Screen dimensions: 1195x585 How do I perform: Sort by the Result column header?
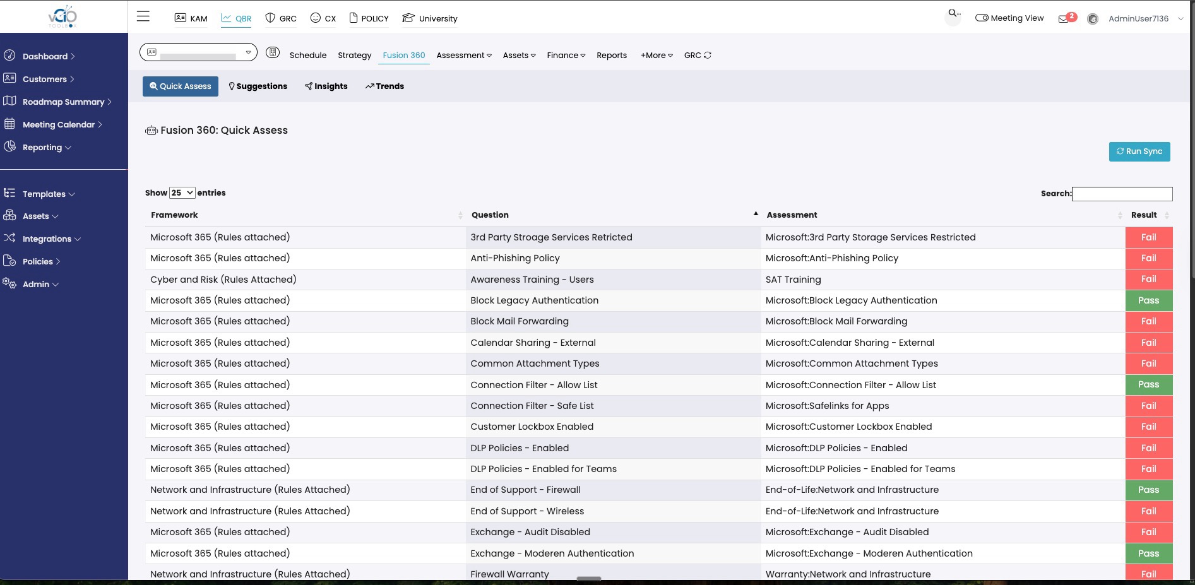pyautogui.click(x=1149, y=215)
